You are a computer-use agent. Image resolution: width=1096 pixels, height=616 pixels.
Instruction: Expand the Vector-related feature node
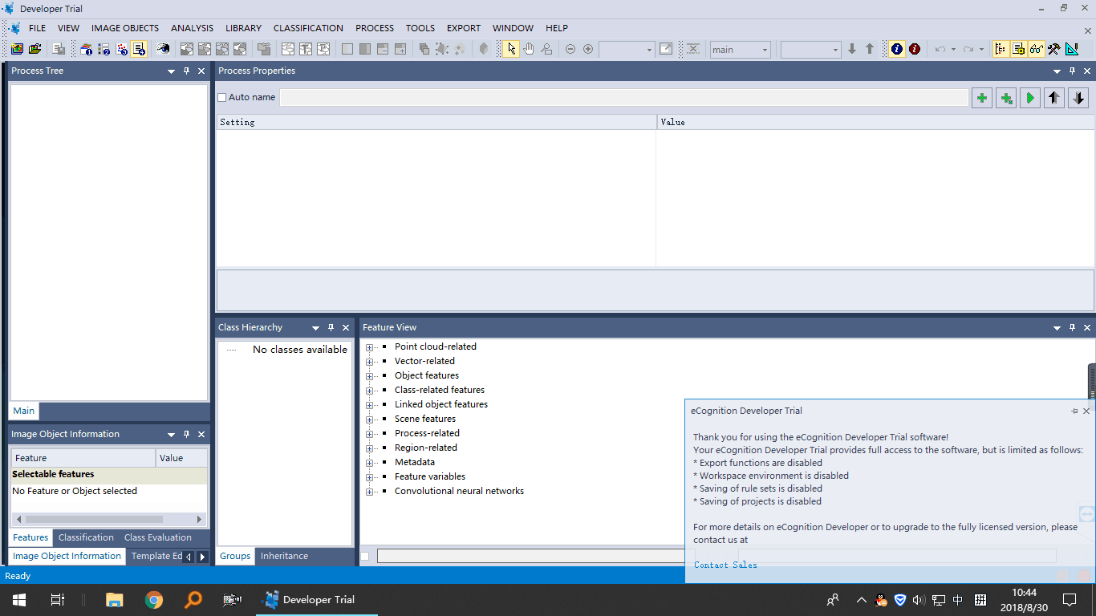tap(369, 362)
